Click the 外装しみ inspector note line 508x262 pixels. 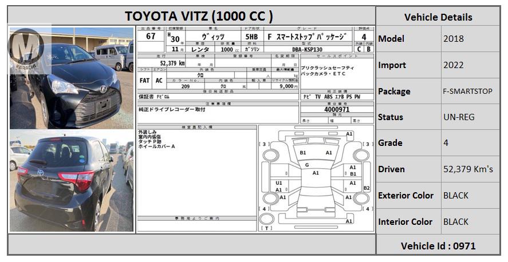pyautogui.click(x=147, y=132)
